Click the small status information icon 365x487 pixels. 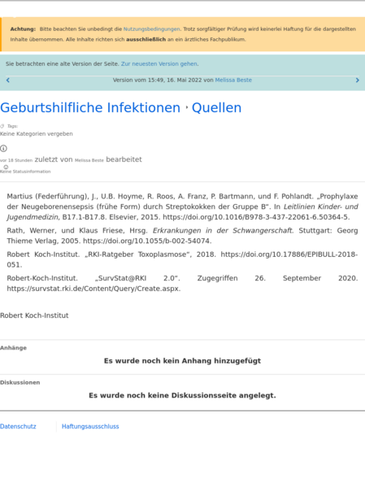point(6,167)
